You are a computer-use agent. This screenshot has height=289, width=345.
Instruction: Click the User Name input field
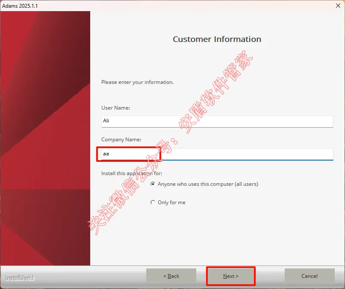pos(217,121)
